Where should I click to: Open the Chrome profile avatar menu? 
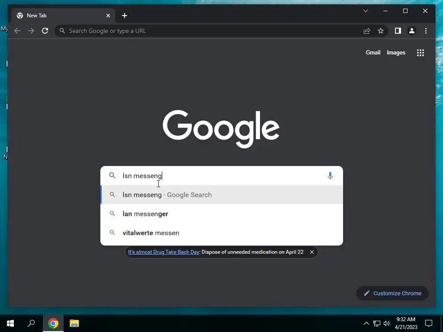pos(412,31)
